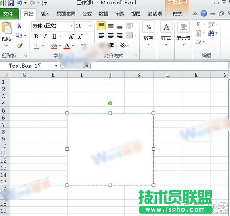
Task: Open Clipboard dialog launcher
Action: 26,55
